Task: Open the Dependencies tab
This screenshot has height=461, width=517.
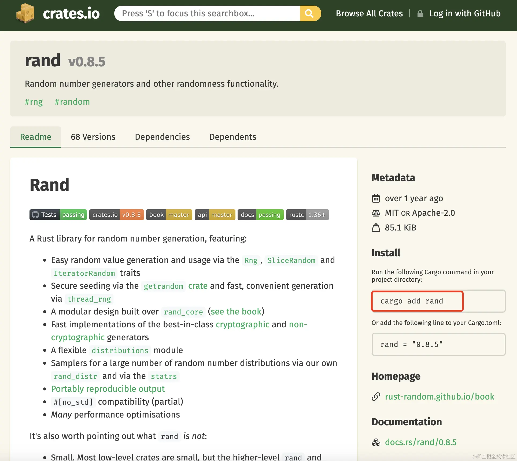Action: (x=163, y=137)
